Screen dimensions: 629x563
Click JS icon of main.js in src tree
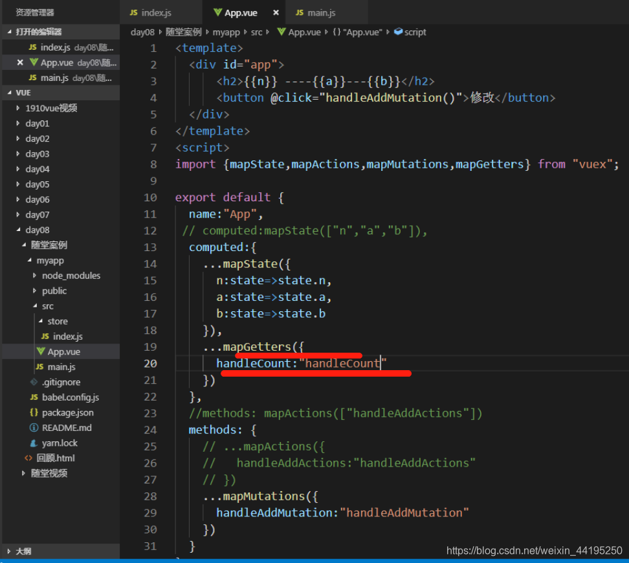(x=39, y=367)
